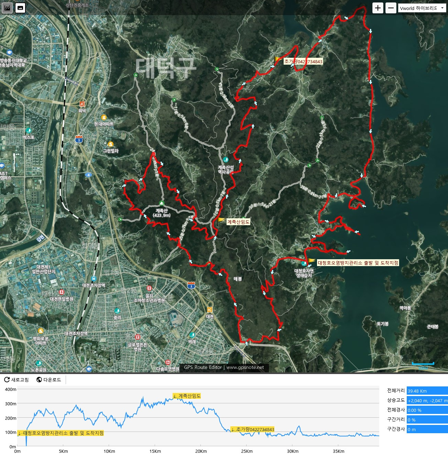Screen dimensions: 448x460
Task: Click the 새로고침 refresh button
Action: tap(16, 380)
